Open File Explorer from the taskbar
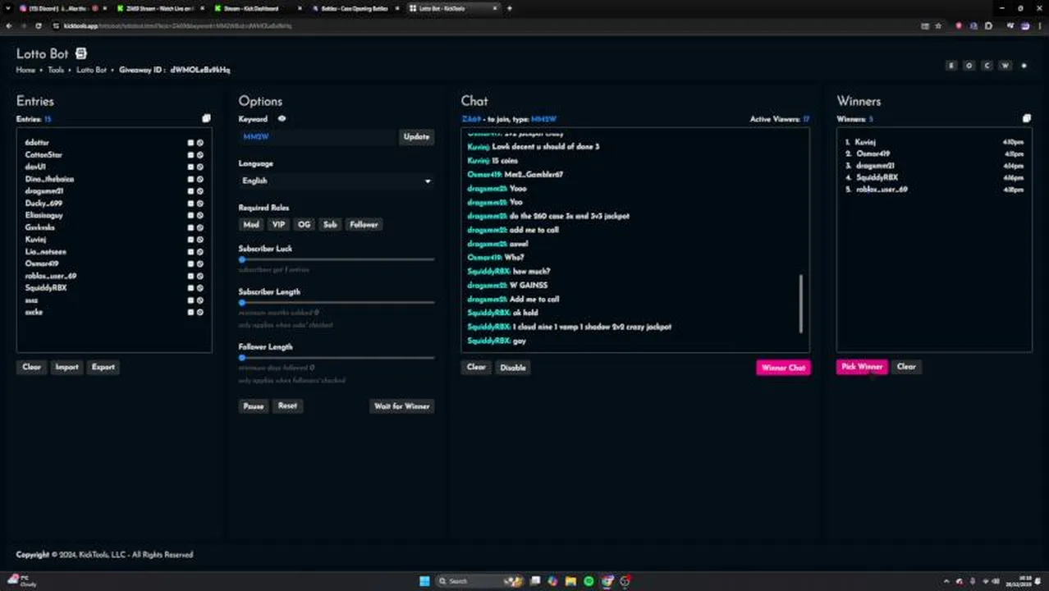This screenshot has height=591, width=1049. pos(570,581)
